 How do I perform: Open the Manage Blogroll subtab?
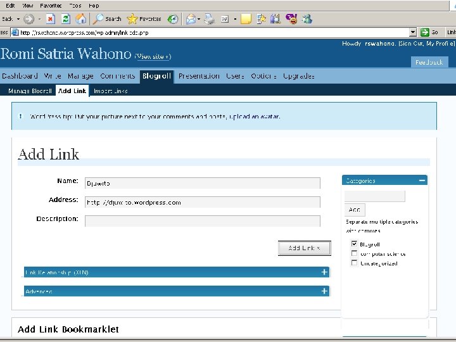point(30,91)
